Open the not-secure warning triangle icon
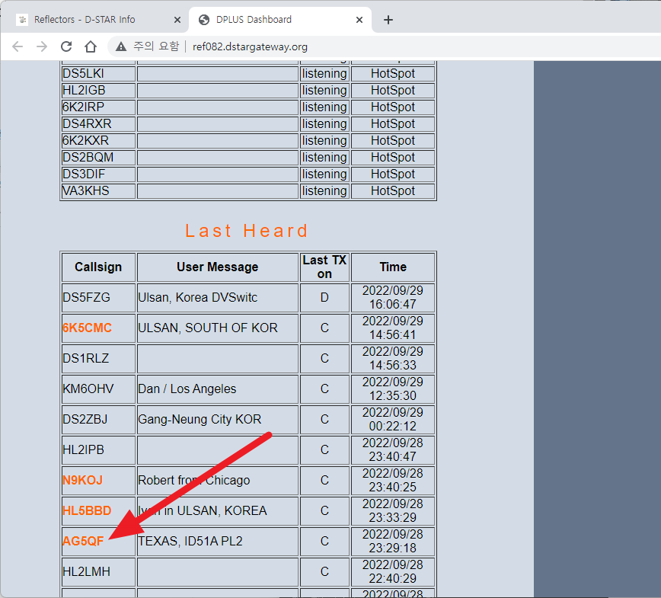 (x=121, y=46)
